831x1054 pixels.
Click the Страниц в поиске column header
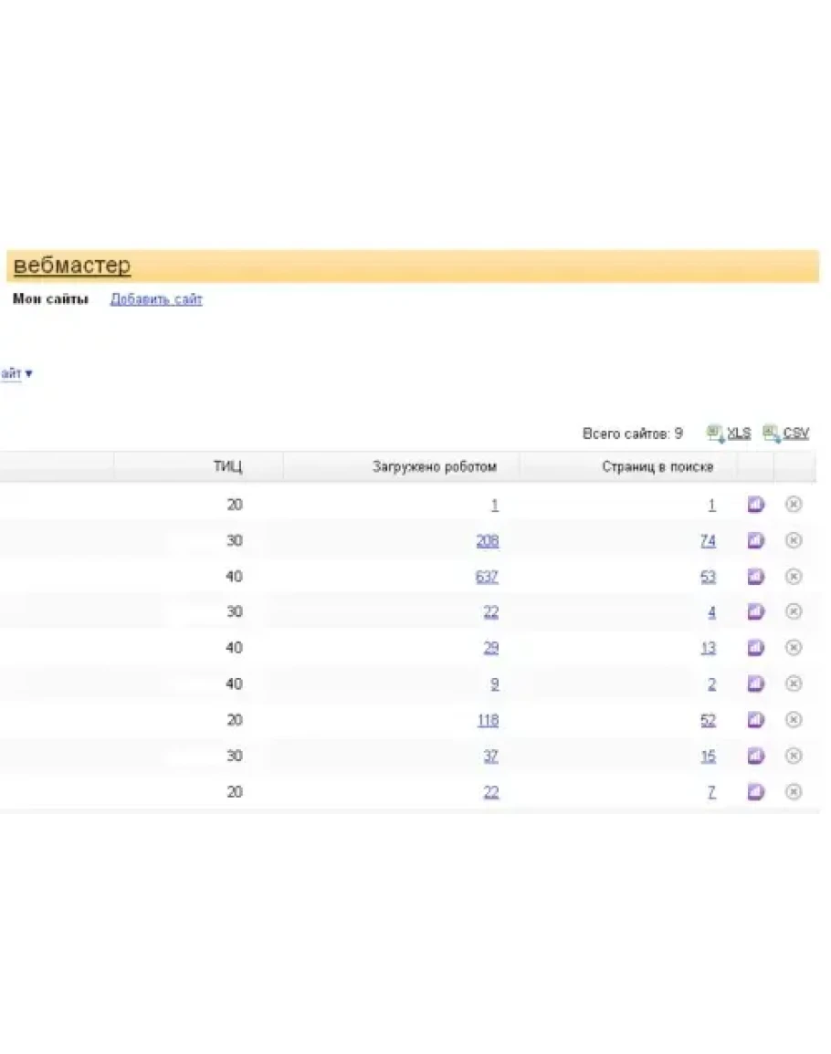point(657,467)
